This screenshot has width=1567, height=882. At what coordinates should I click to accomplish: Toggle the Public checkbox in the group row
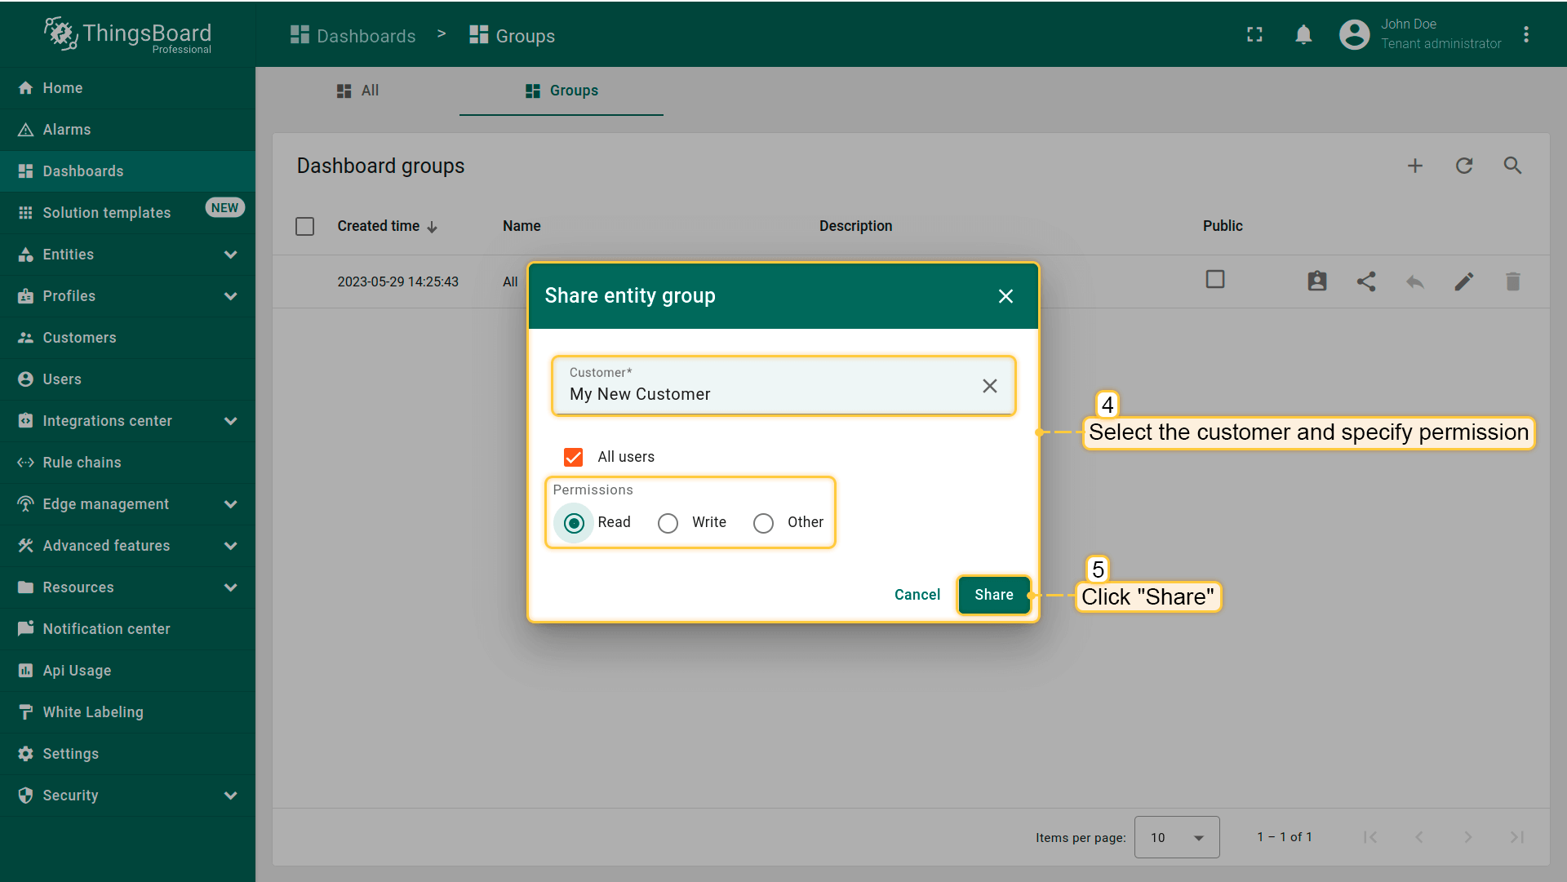click(x=1214, y=280)
